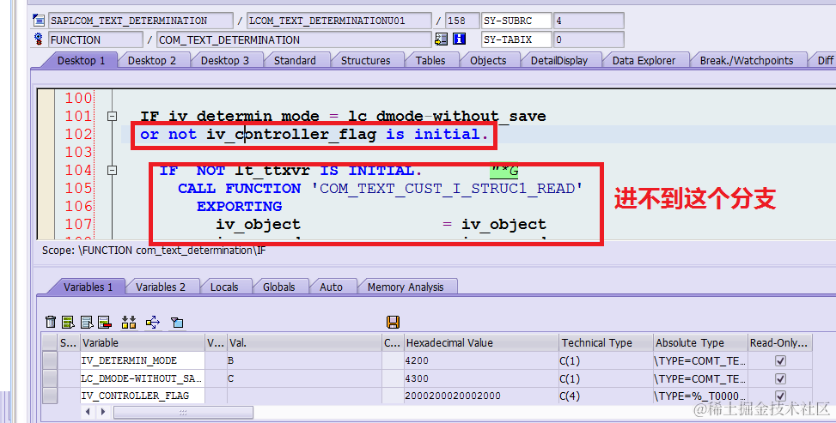Click the SAPLCOM_TEXT_DETERMINATION program field

(140, 21)
